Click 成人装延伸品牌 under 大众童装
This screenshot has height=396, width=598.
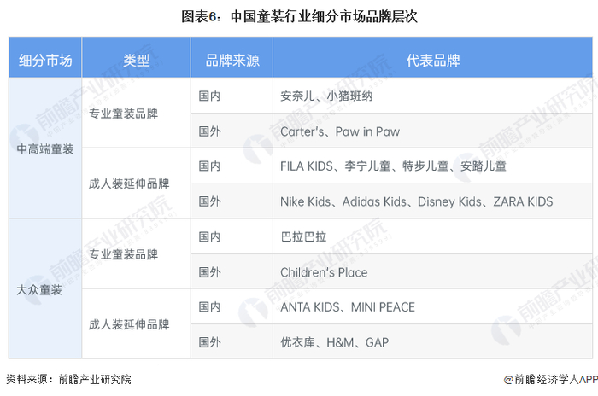point(128,324)
